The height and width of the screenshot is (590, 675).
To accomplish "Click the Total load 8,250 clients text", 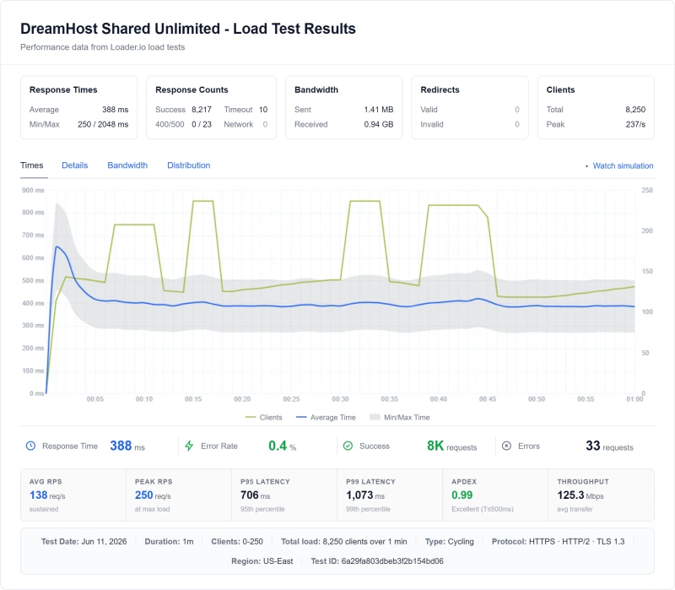I will (344, 542).
